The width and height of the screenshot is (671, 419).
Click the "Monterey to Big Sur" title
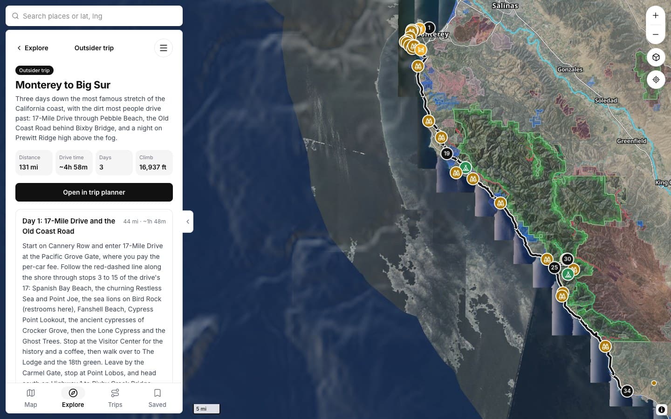click(63, 85)
